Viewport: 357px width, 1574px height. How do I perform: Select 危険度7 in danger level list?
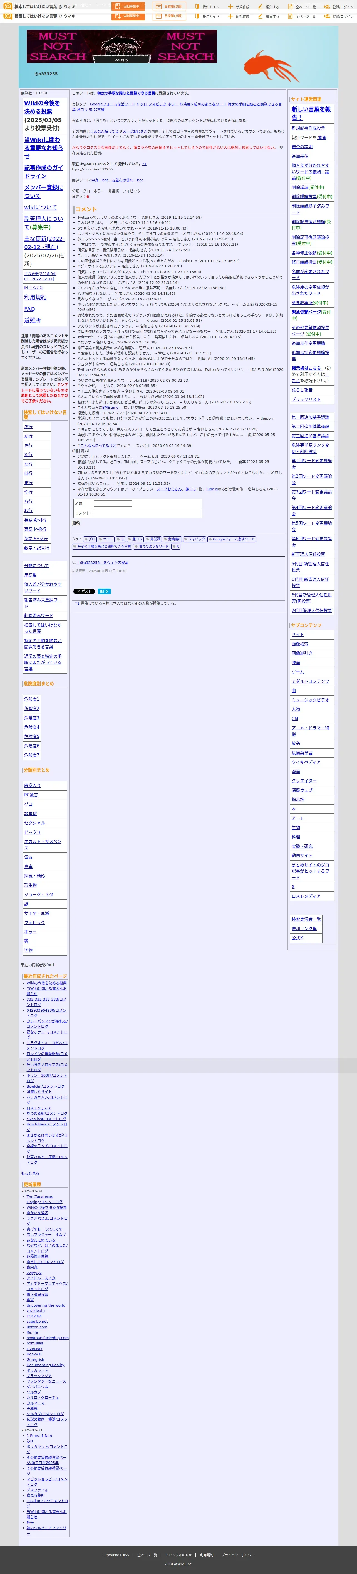[32, 755]
